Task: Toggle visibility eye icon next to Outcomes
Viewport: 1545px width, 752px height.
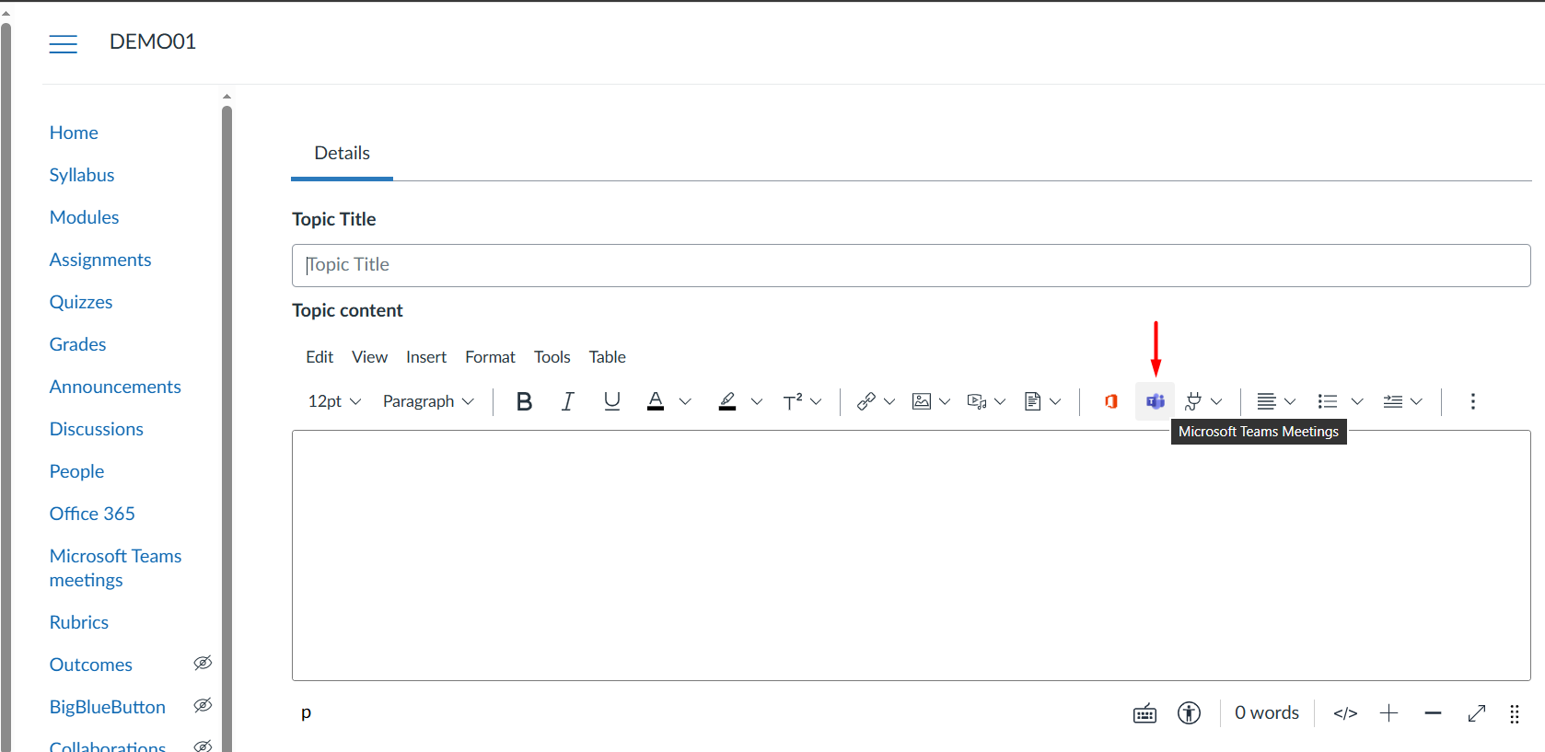Action: tap(203, 664)
